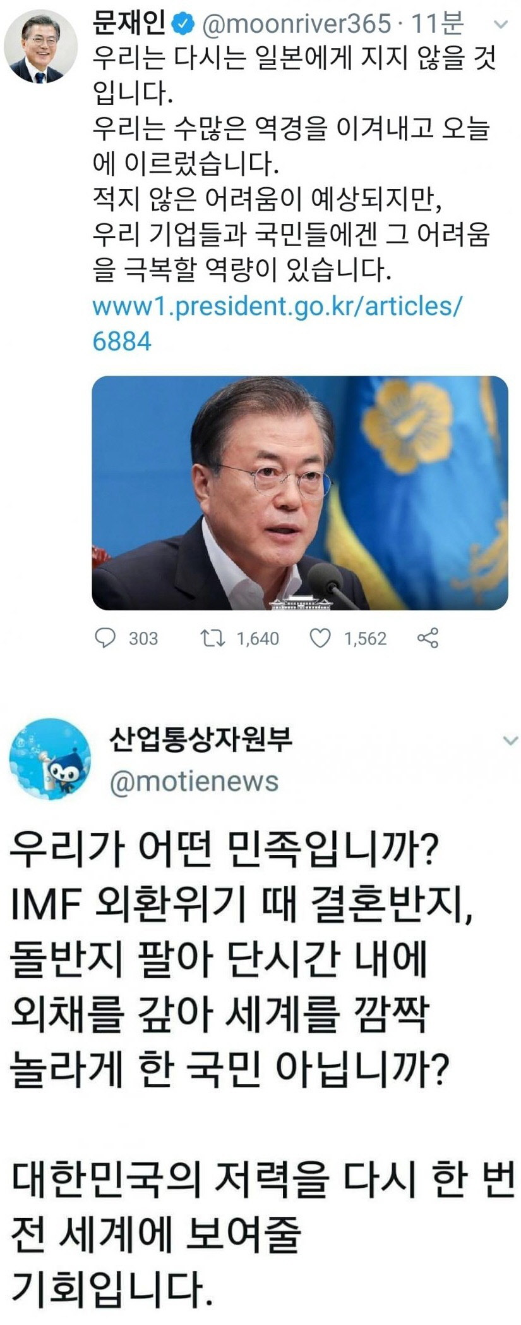This screenshot has height=1325, width=521.
Task: Click the 1,640 retweet count
Action: [258, 638]
